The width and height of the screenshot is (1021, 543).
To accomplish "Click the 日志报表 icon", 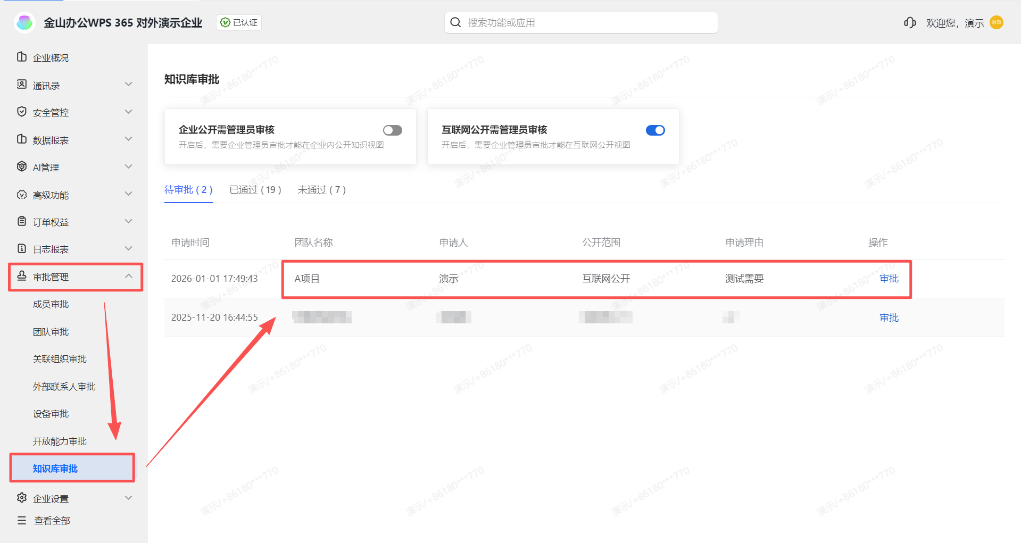I will 22,248.
